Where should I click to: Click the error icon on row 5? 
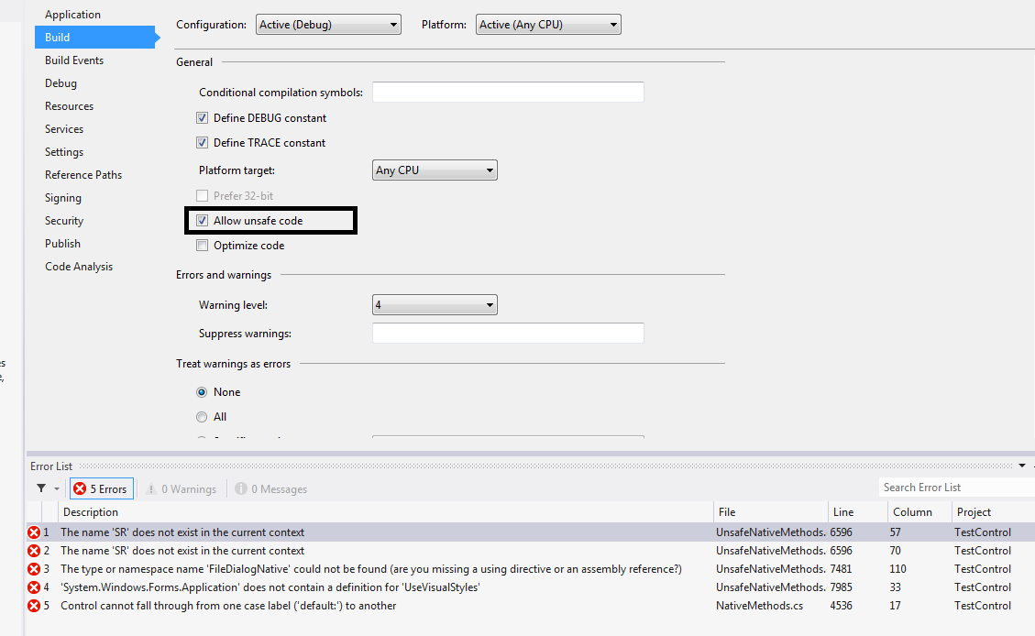click(34, 606)
